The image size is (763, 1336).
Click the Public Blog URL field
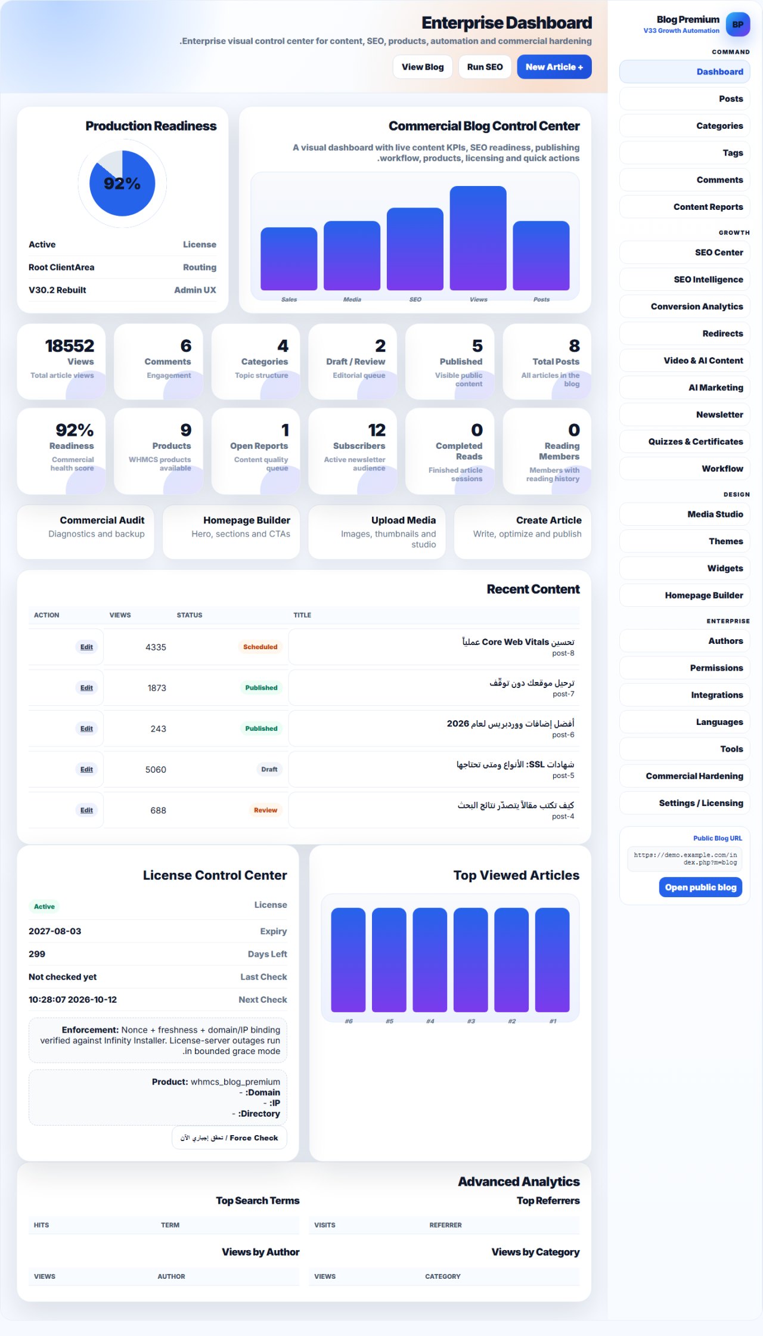(x=684, y=859)
